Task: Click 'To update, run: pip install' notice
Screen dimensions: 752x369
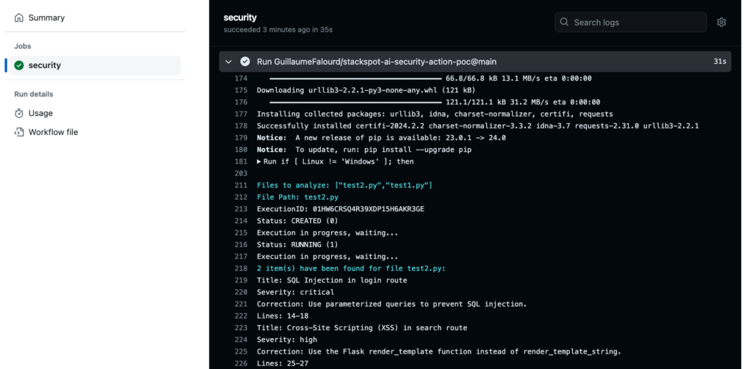Action: pyautogui.click(x=364, y=150)
